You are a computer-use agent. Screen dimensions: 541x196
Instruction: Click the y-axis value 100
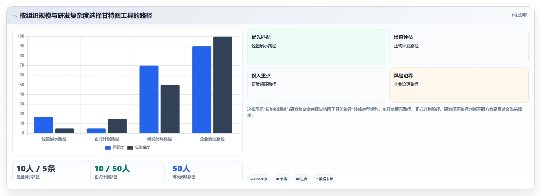tap(21, 36)
